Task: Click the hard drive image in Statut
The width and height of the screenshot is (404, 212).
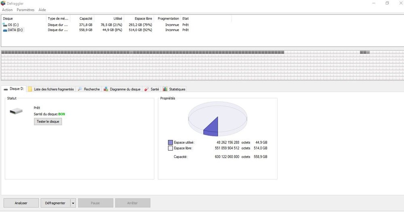Action: [x=16, y=111]
